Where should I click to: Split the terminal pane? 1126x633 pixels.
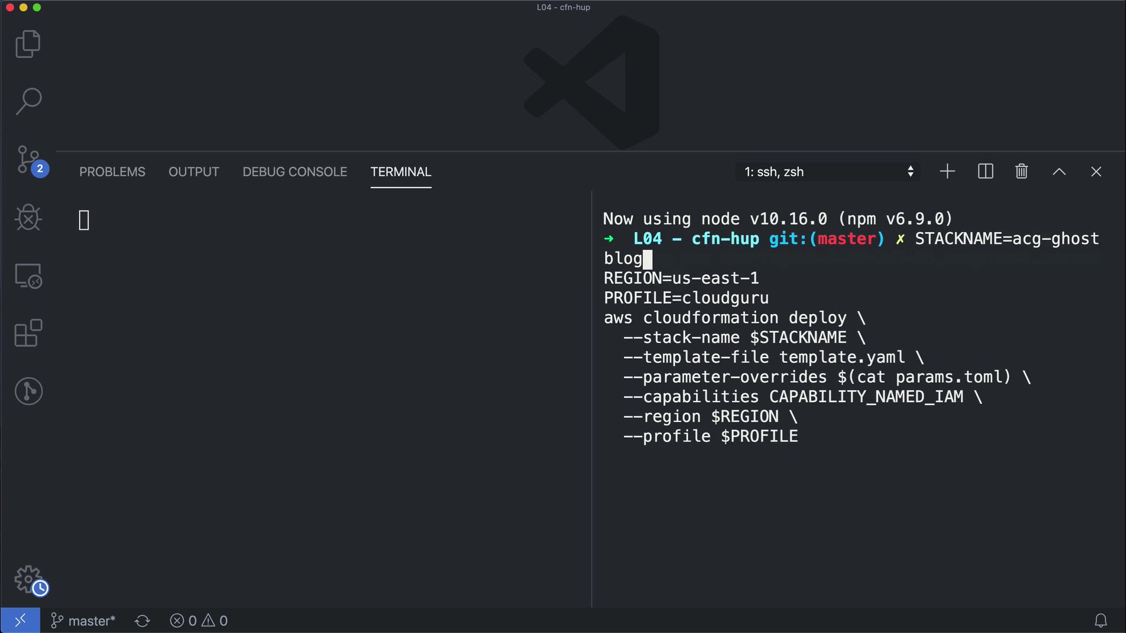point(985,172)
